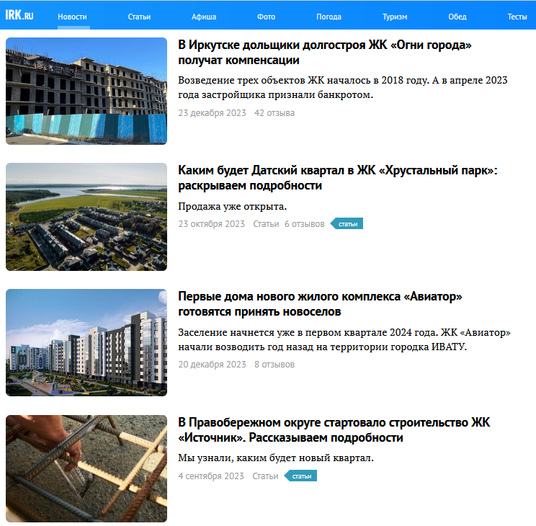The image size is (536, 526).
Task: Go to the Фото section
Action: [266, 17]
